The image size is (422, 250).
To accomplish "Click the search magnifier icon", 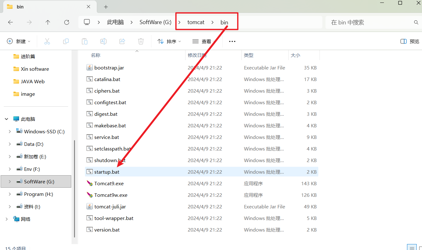I will (x=416, y=22).
